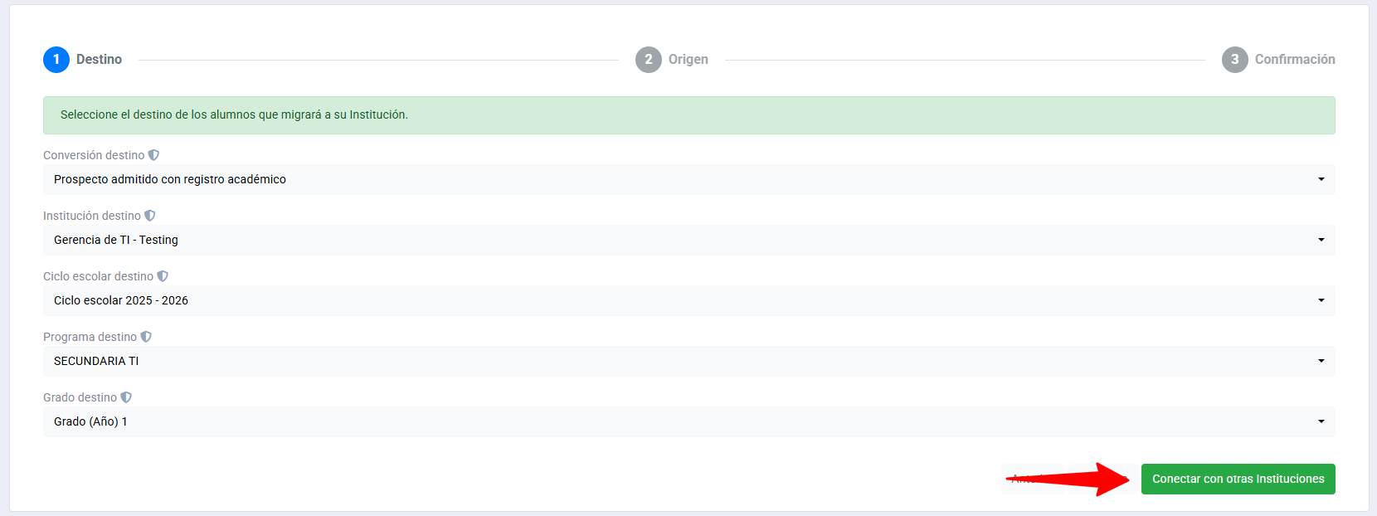Click the gray step 2 circle
1377x516 pixels.
tap(649, 60)
